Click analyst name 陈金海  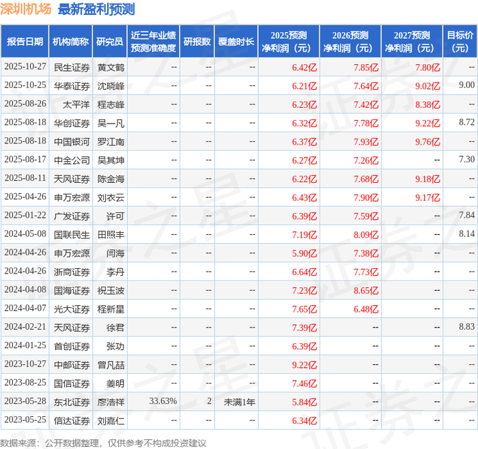coord(111,179)
